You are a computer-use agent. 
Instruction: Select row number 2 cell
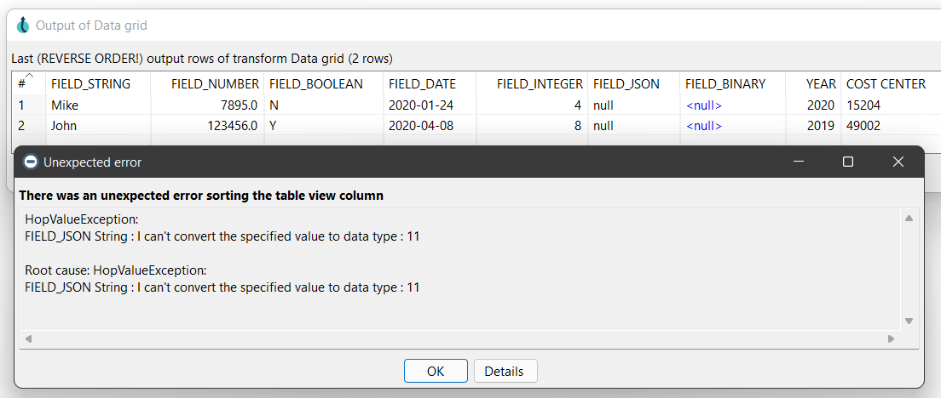pyautogui.click(x=29, y=126)
